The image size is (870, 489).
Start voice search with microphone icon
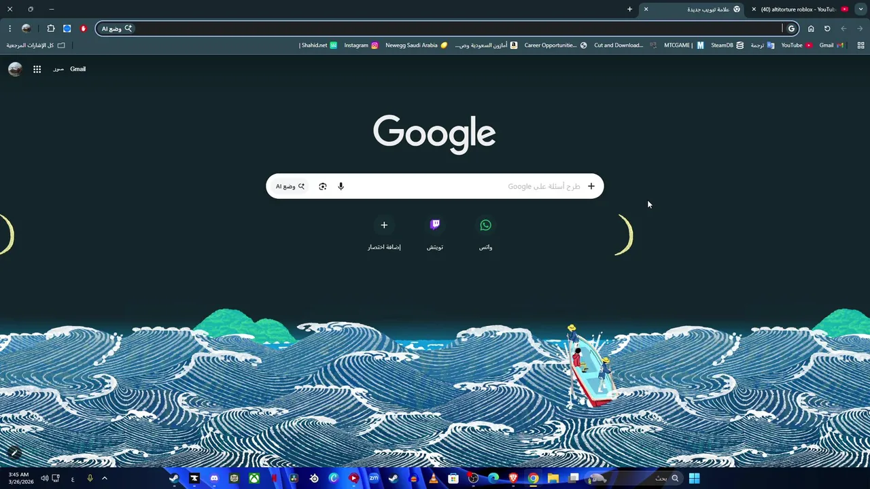(x=341, y=186)
